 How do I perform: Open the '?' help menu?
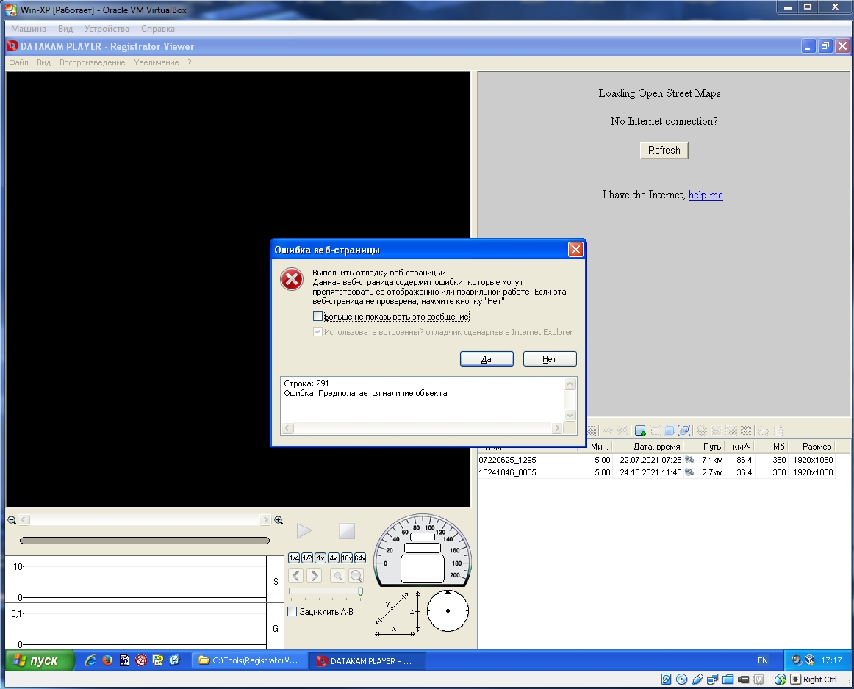pos(189,62)
